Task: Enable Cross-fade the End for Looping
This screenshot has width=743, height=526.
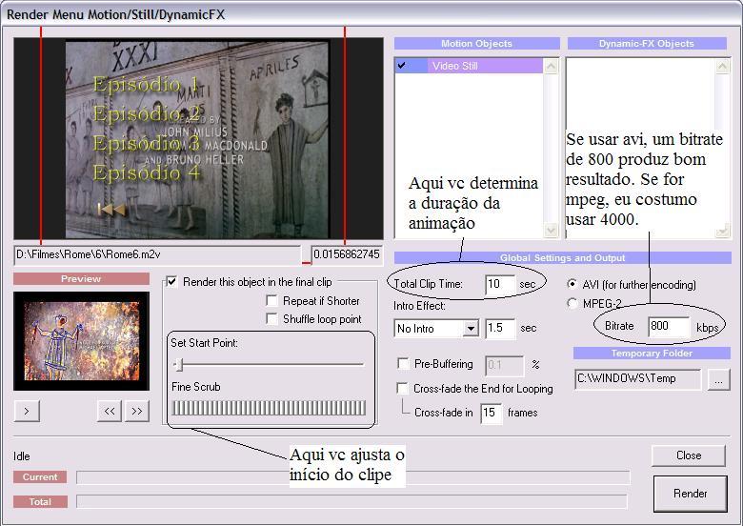Action: pyautogui.click(x=402, y=389)
